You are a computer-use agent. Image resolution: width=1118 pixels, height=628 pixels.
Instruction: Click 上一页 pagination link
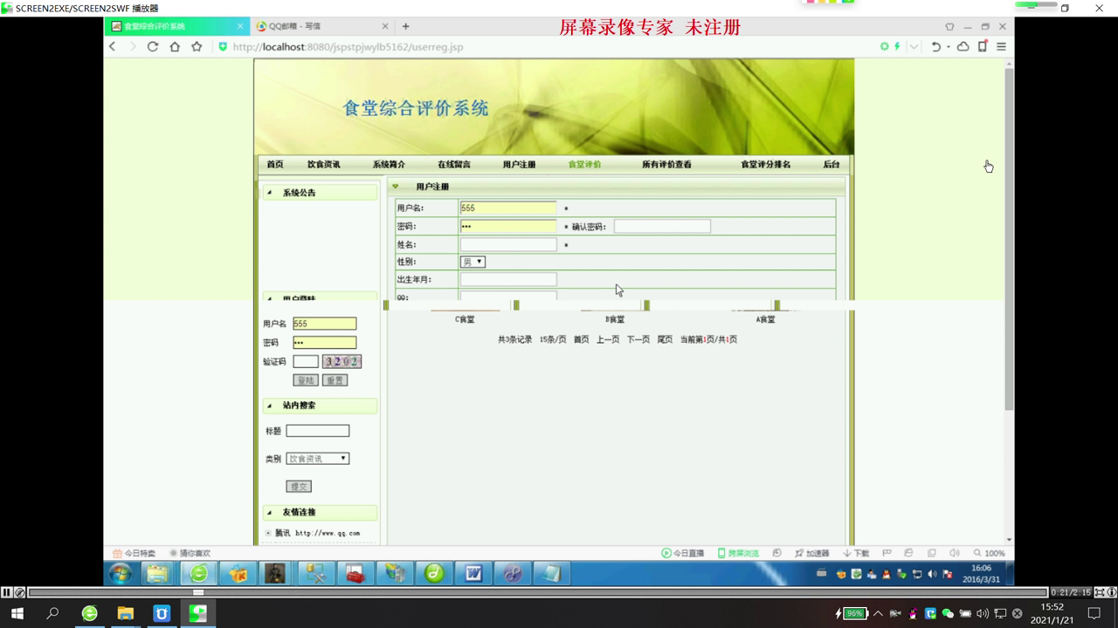coord(608,339)
